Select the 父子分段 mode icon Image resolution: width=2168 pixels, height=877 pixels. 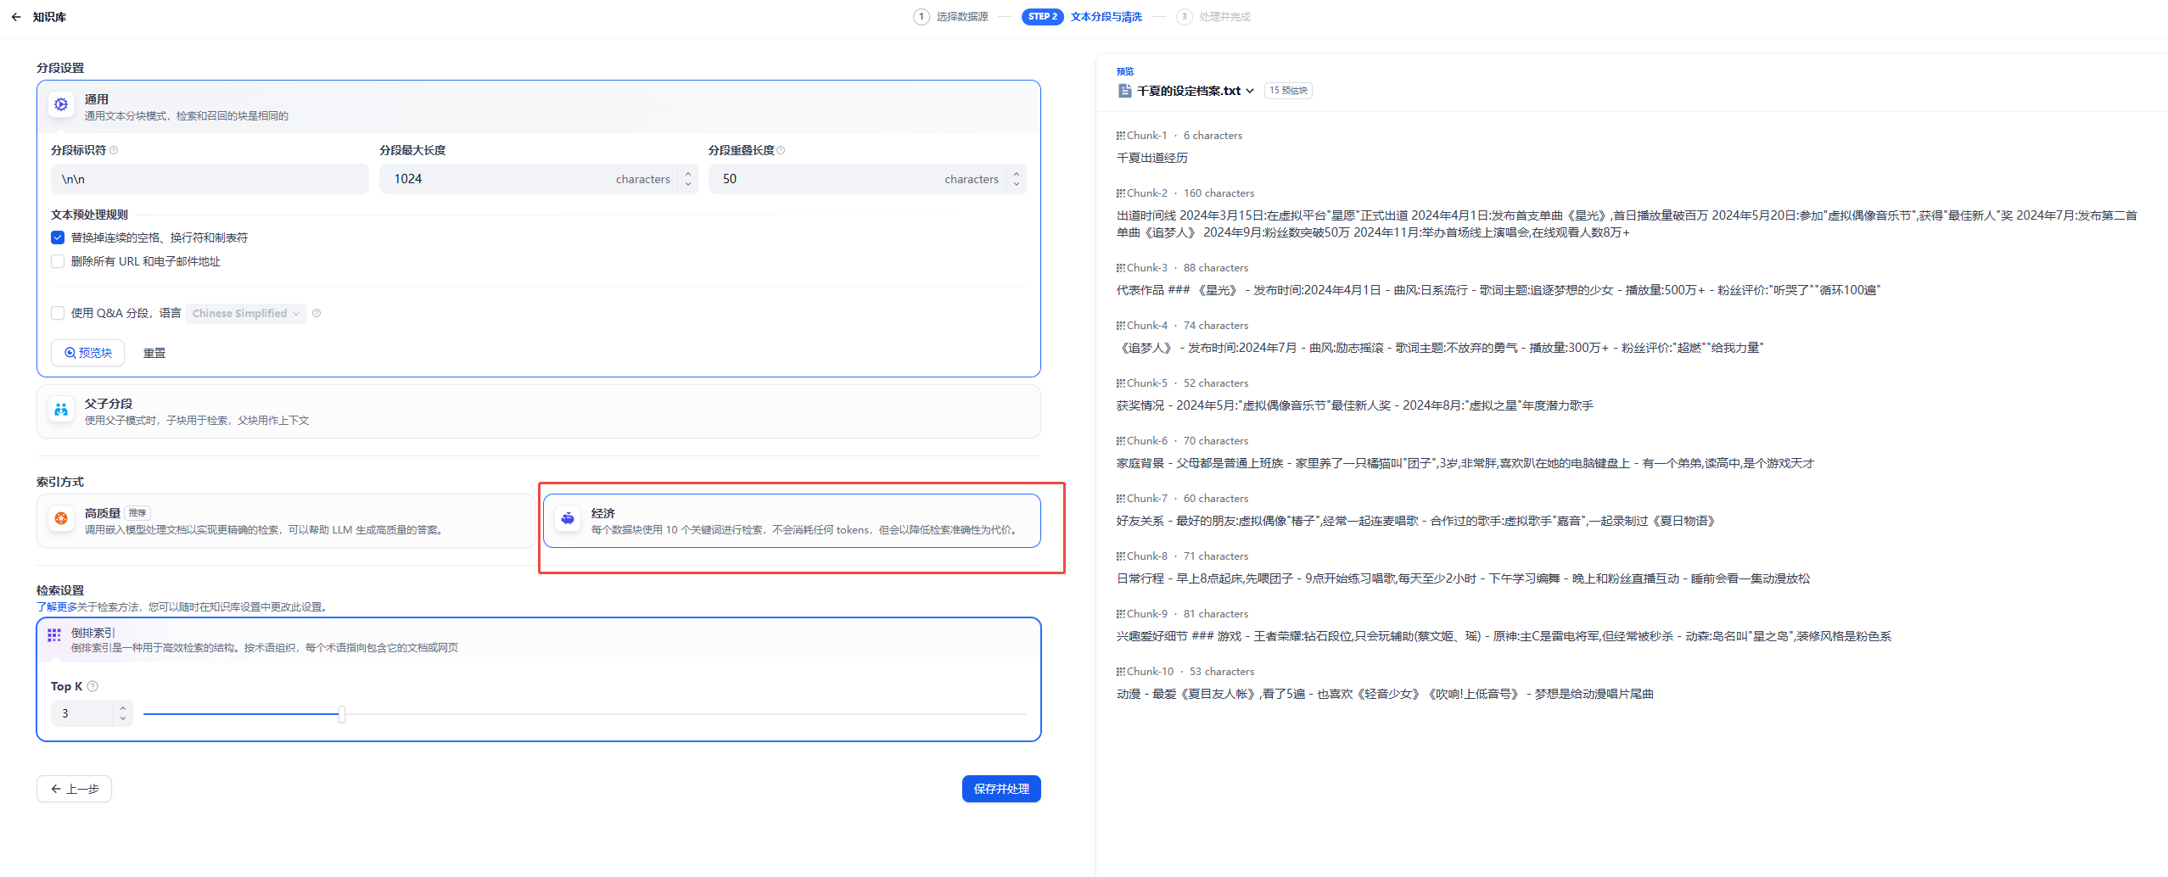coord(61,411)
